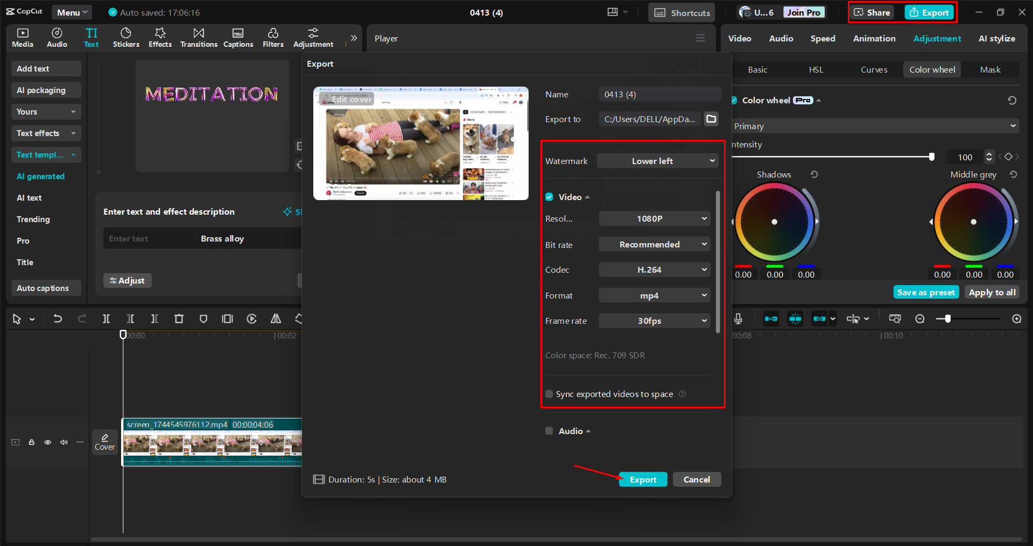The width and height of the screenshot is (1033, 546).
Task: Open the Voiceover microphone tool
Action: pos(738,318)
